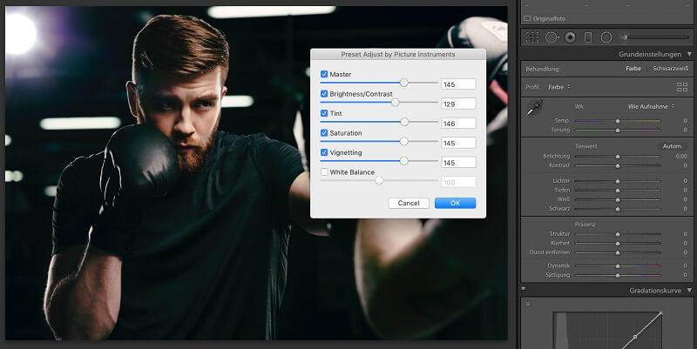Click the Autom. tone button

672,146
